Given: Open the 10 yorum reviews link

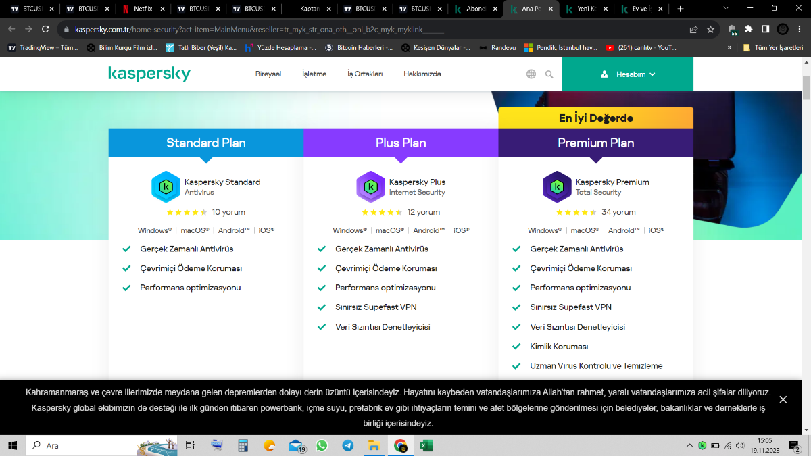Looking at the screenshot, I should (228, 212).
